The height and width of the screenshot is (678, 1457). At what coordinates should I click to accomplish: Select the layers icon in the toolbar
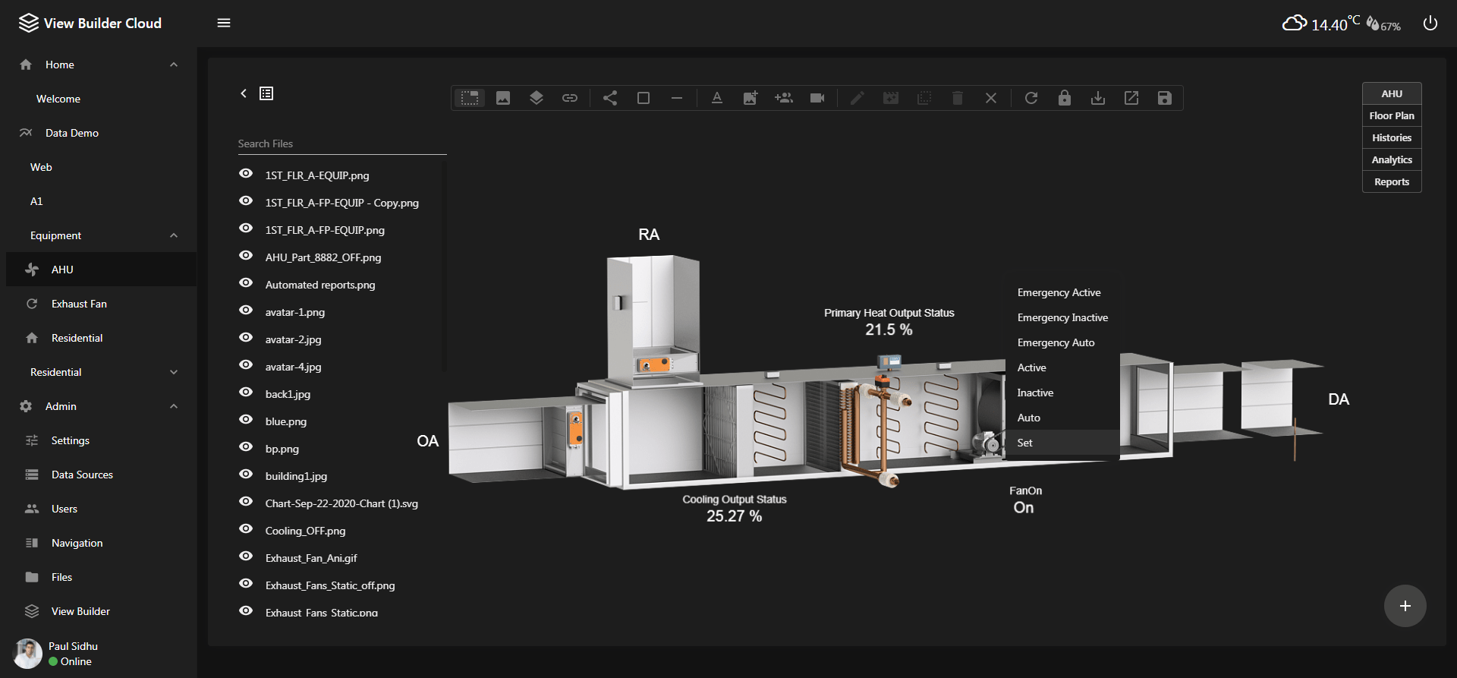tap(536, 98)
